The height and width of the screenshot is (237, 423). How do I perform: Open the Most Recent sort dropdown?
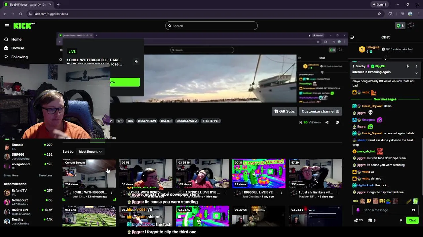pos(90,152)
